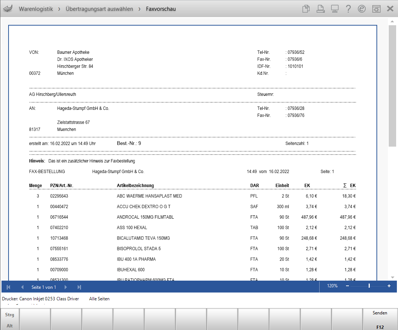The height and width of the screenshot is (330, 398).
Task: Click the zoom in plus button
Action: (x=389, y=286)
